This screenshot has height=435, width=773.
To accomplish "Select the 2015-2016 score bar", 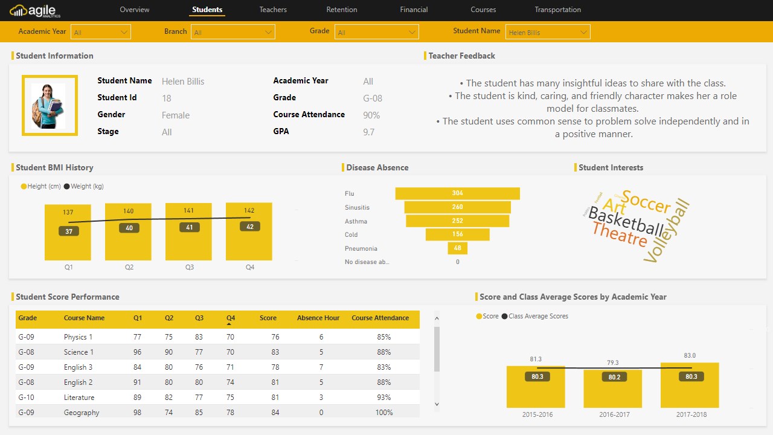I will coord(536,387).
